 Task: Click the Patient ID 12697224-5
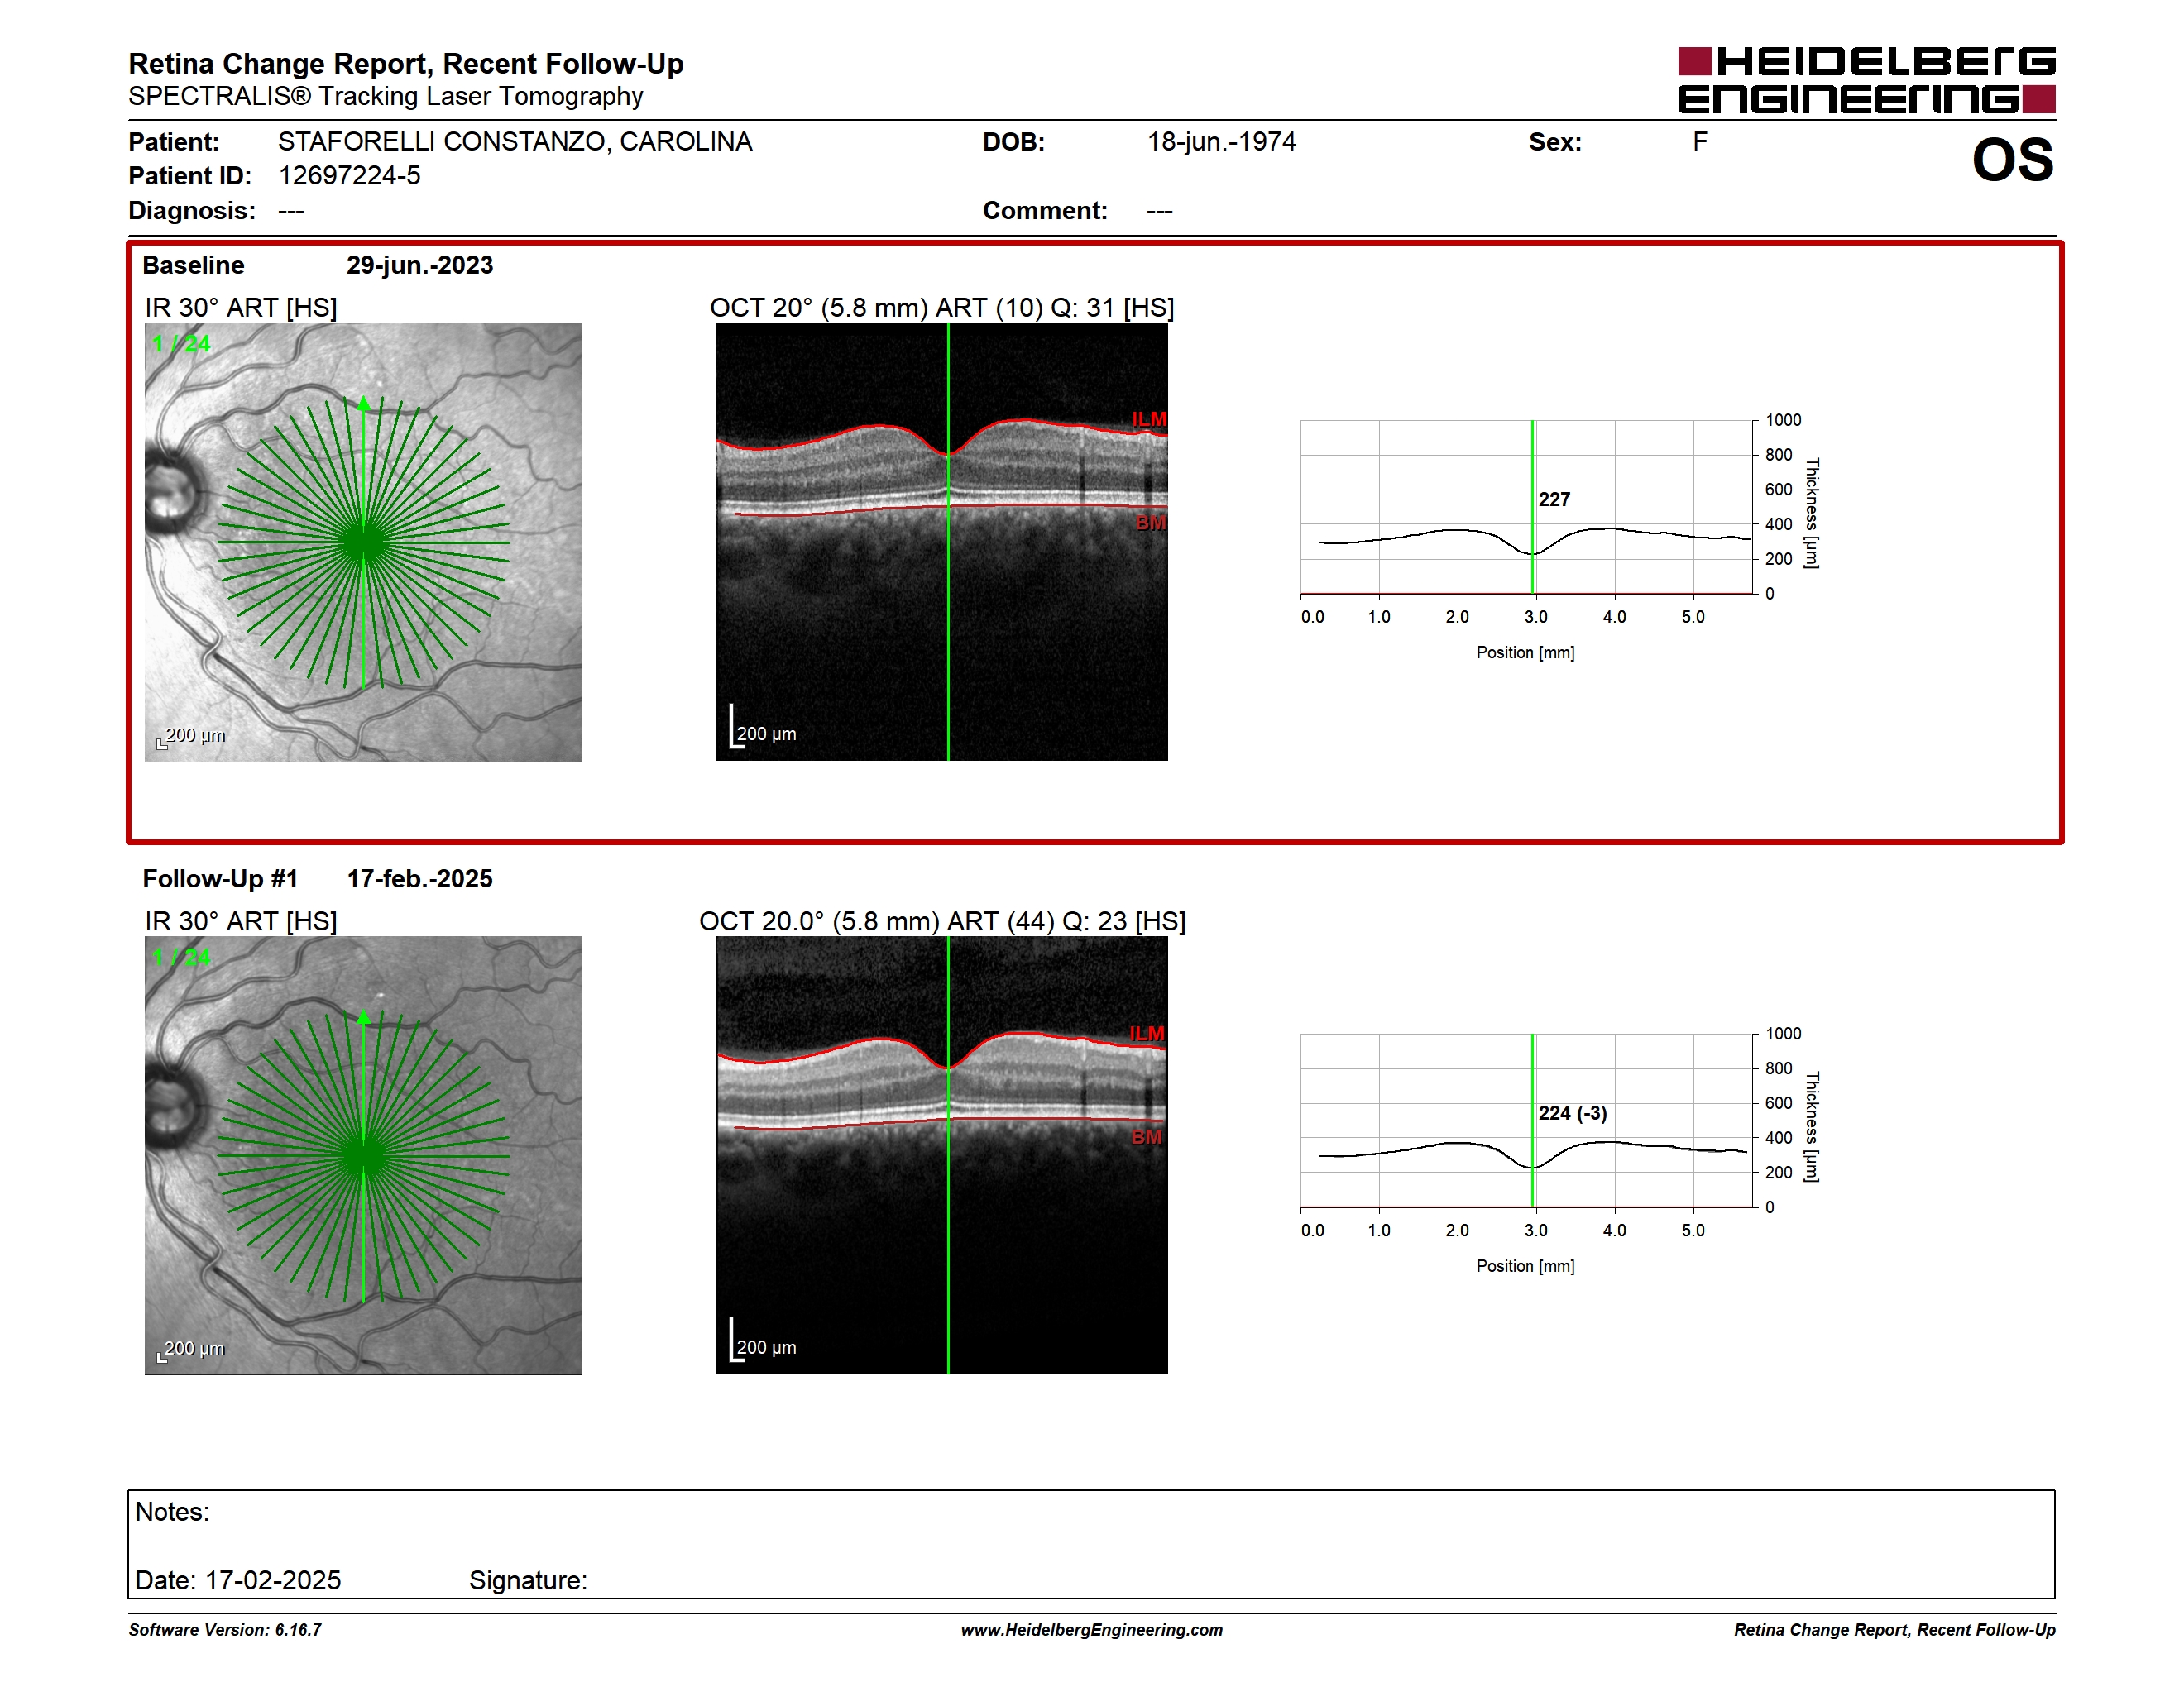[x=349, y=176]
